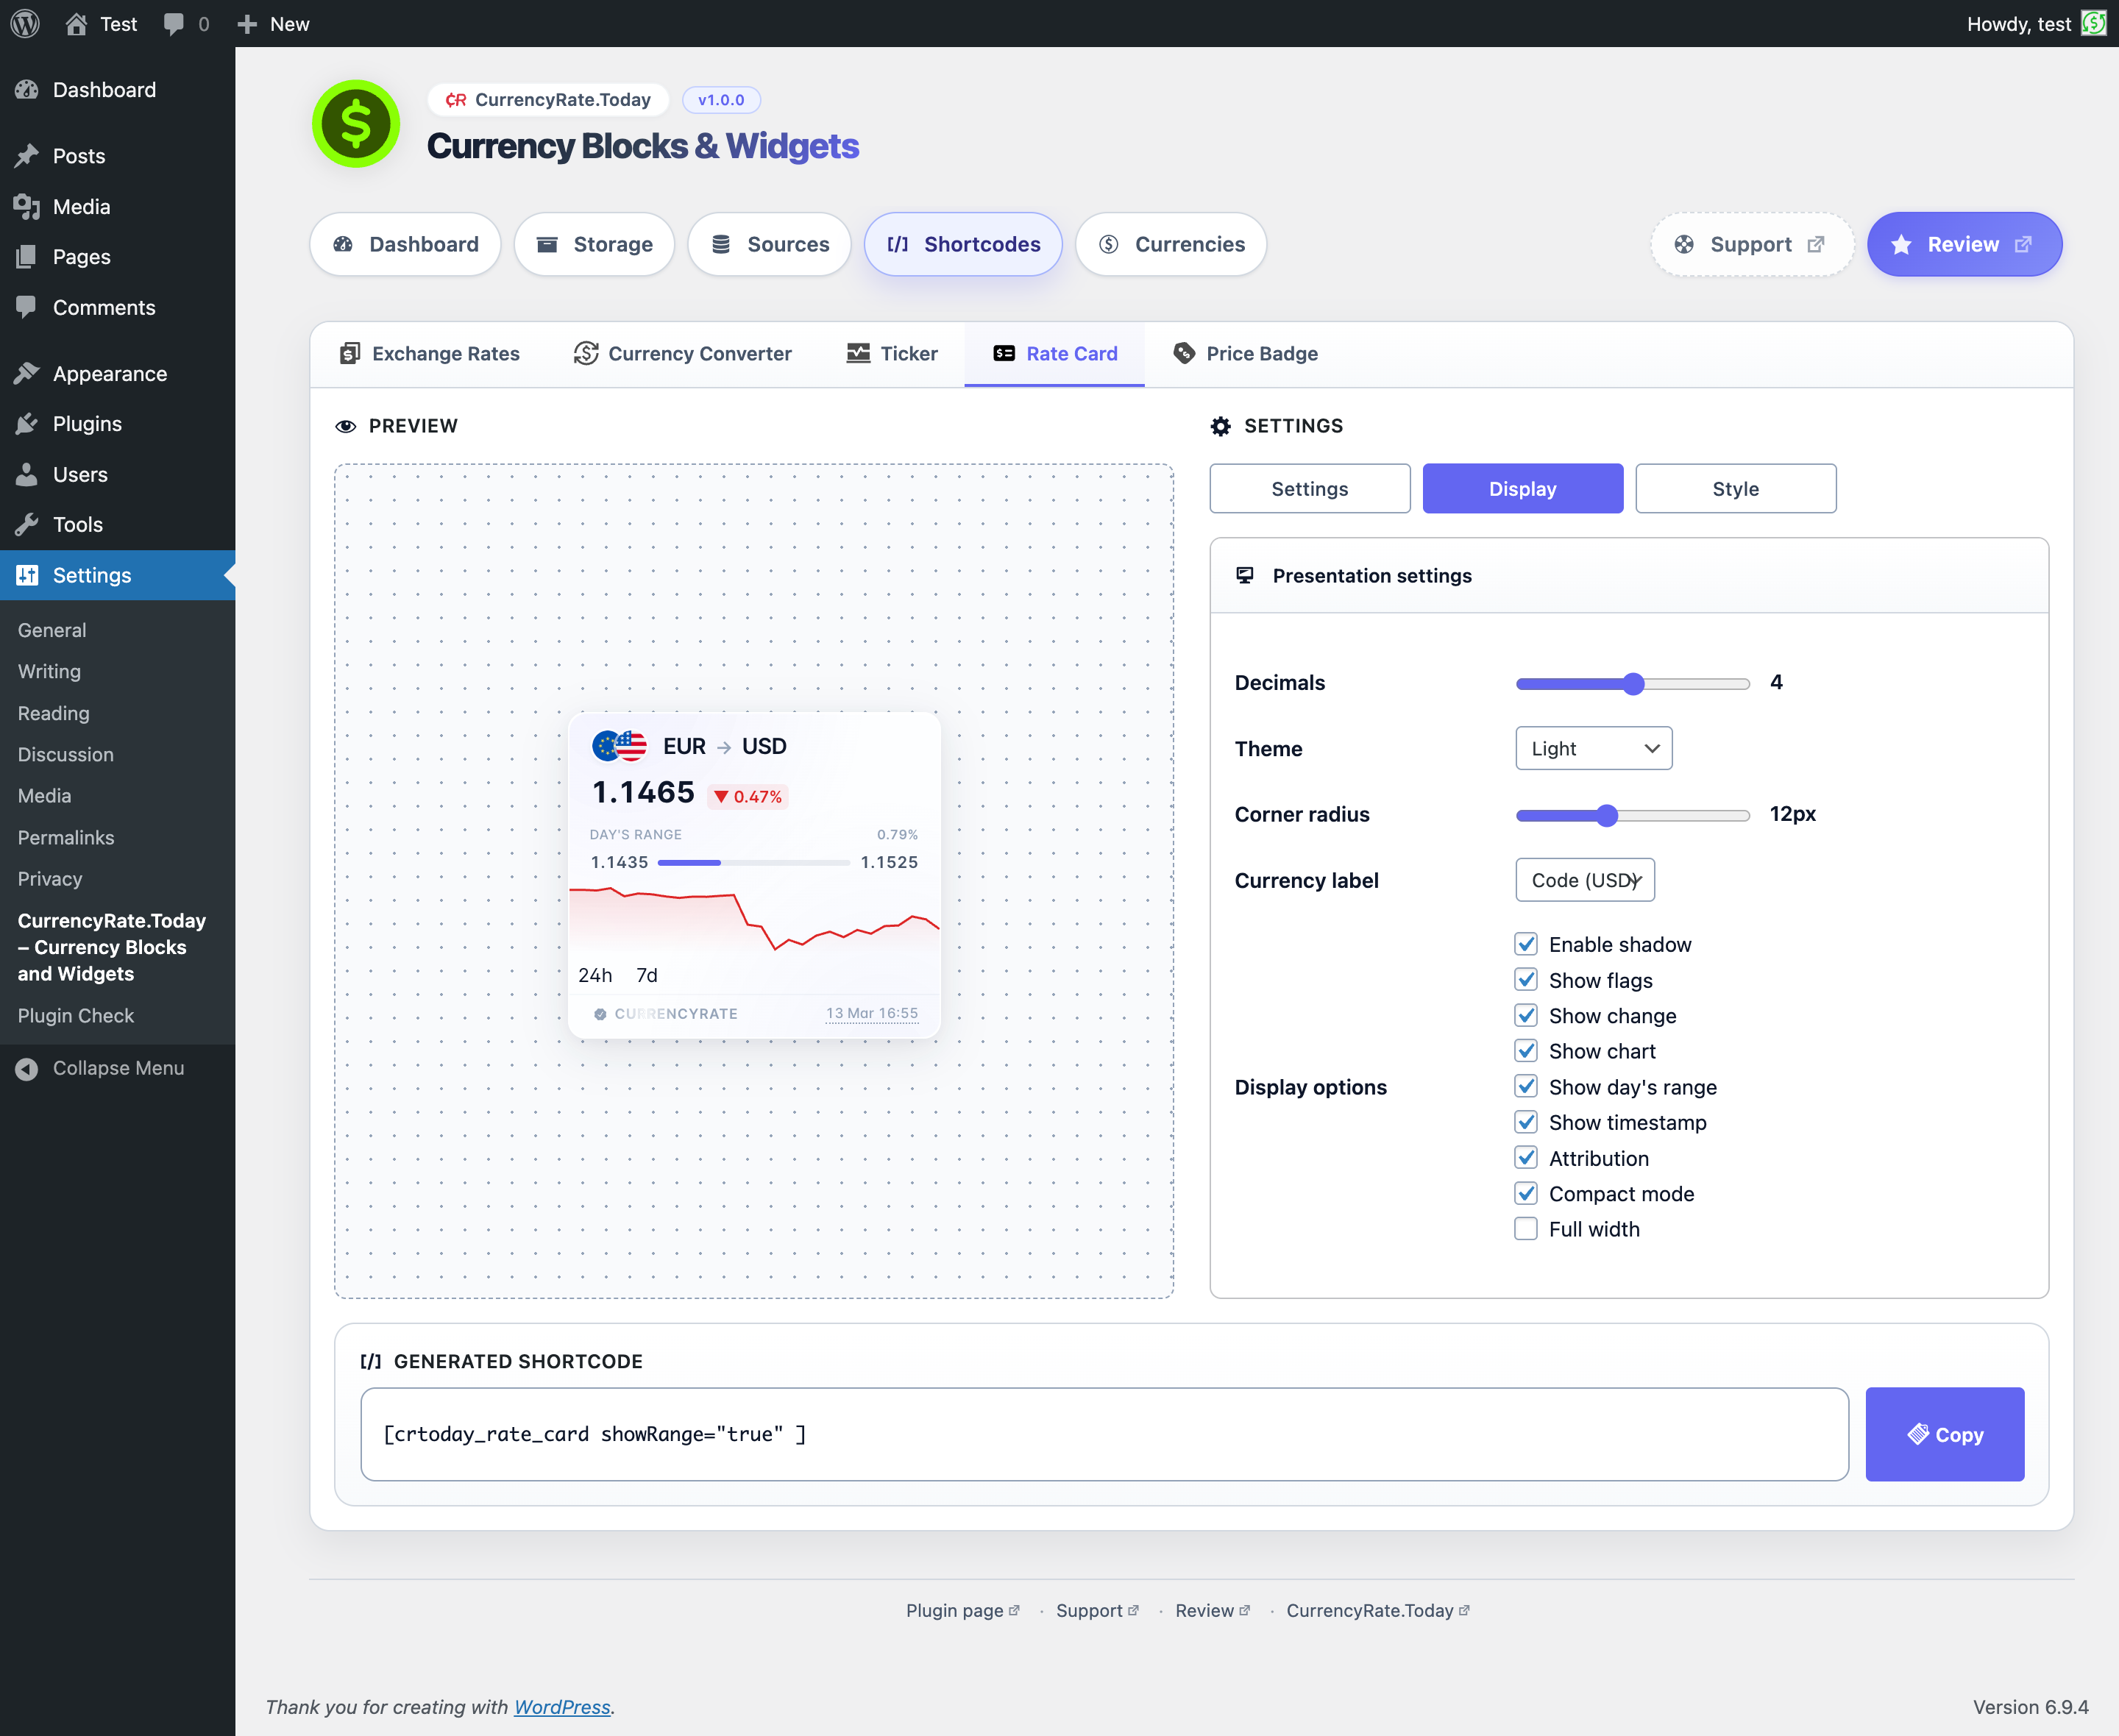Expand the Currency label dropdown

click(x=1584, y=880)
